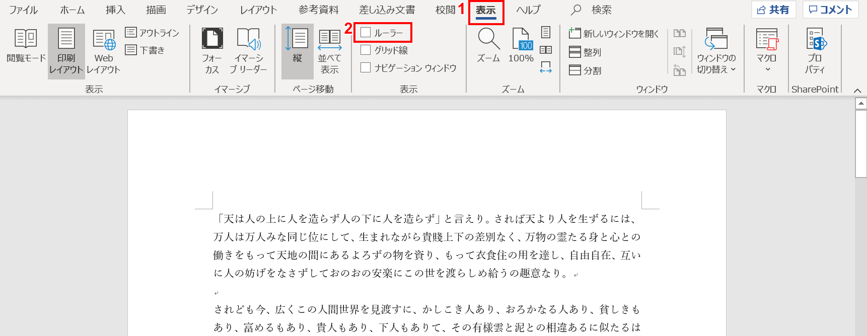Image resolution: width=867 pixels, height=336 pixels.
Task: Split the window (分割)
Action: coord(585,70)
